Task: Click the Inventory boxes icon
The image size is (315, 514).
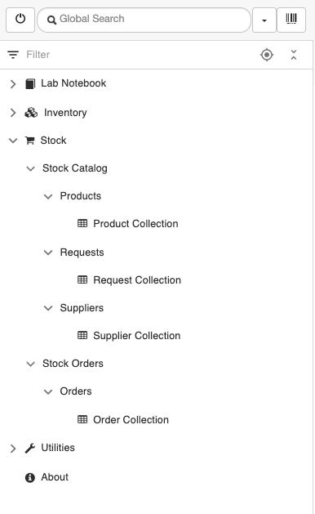Action: point(31,113)
